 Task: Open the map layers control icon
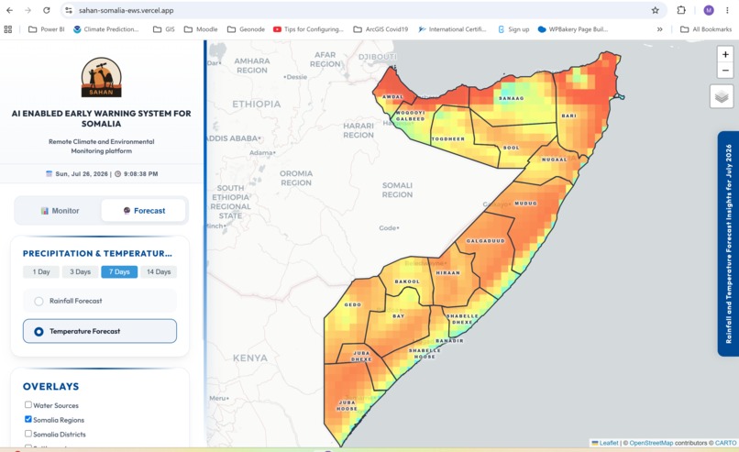[722, 96]
